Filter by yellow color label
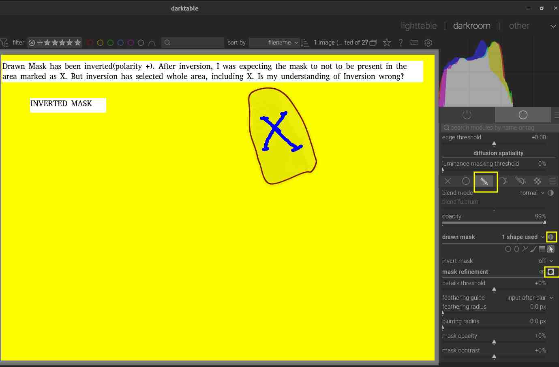The height and width of the screenshot is (367, 559). coord(100,43)
